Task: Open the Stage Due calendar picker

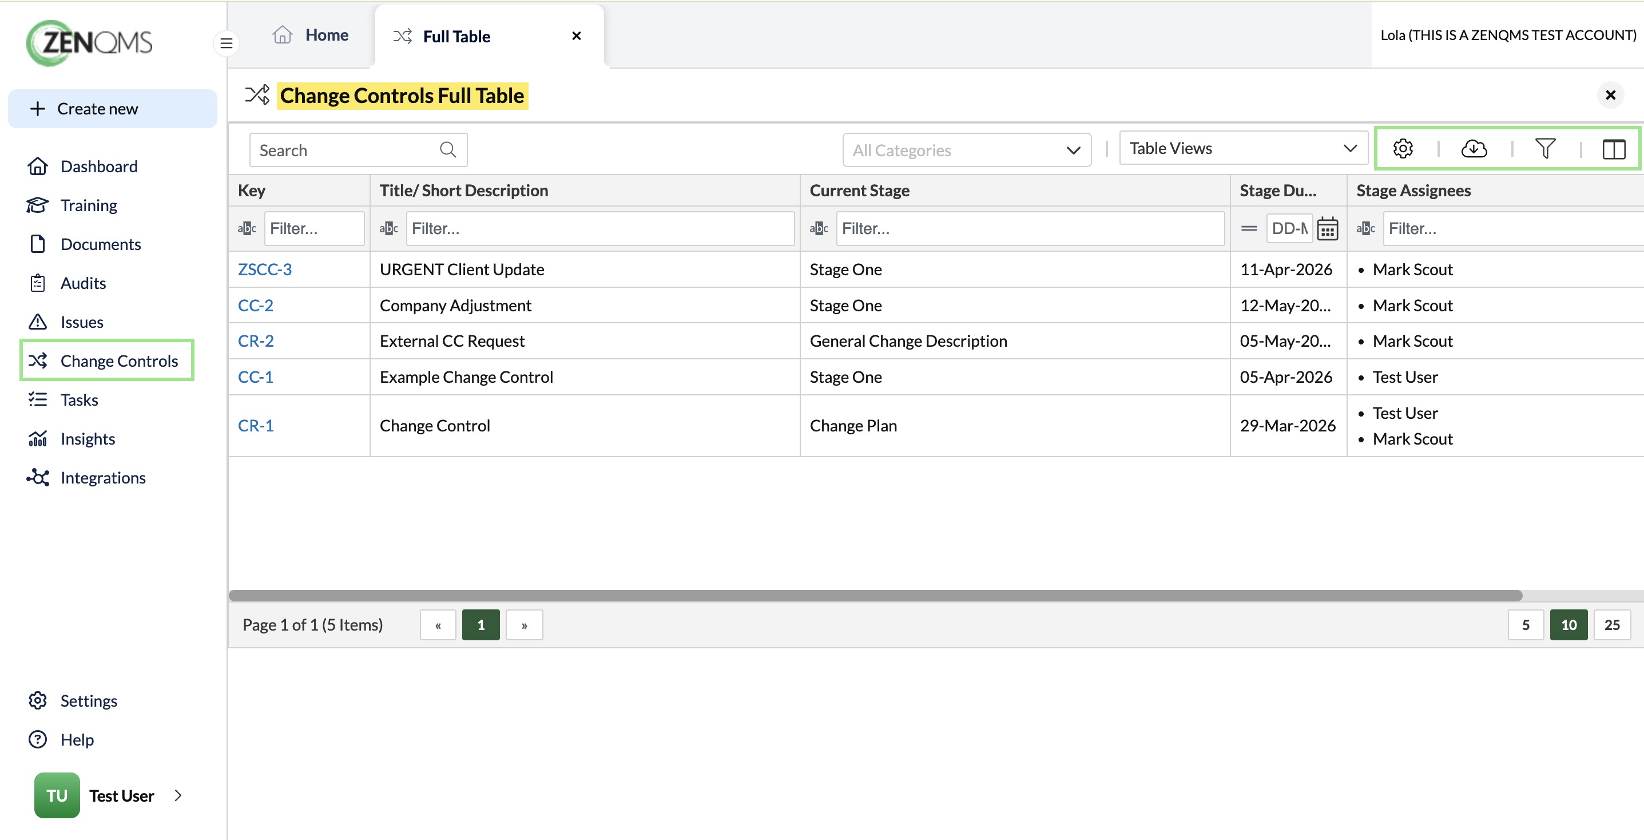Action: pyautogui.click(x=1328, y=228)
